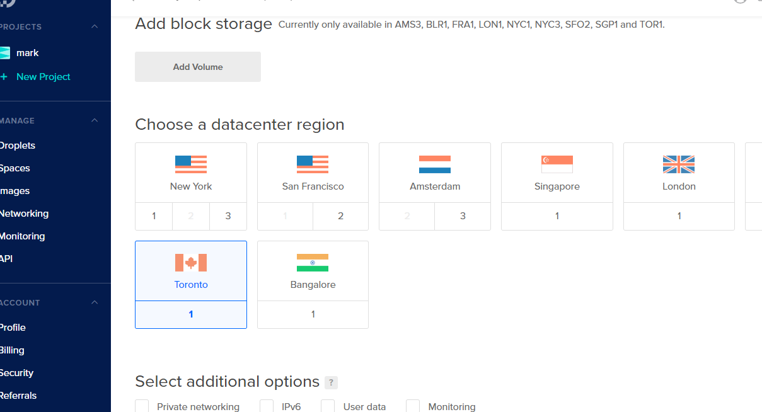
Task: Collapse the ACCOUNT section
Action: coord(94,302)
